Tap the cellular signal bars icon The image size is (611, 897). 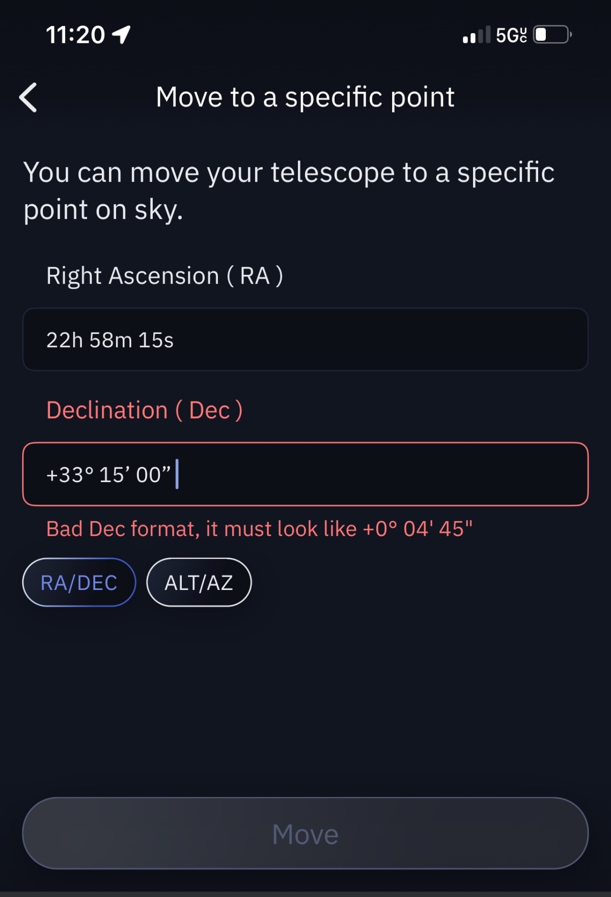[476, 35]
